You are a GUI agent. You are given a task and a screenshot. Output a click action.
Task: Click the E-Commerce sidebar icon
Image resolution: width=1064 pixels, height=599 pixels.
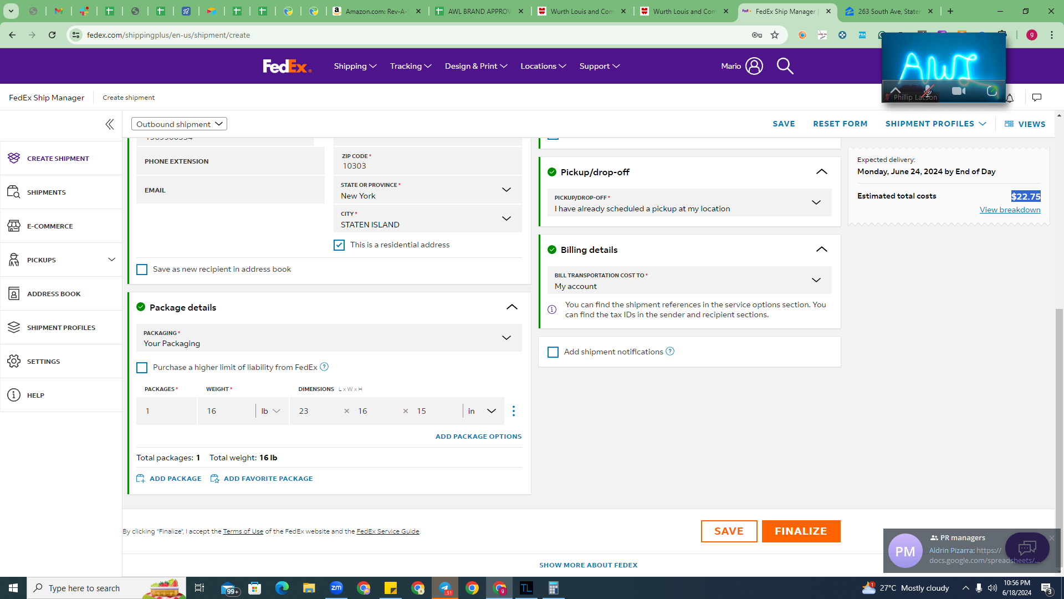[x=14, y=226]
